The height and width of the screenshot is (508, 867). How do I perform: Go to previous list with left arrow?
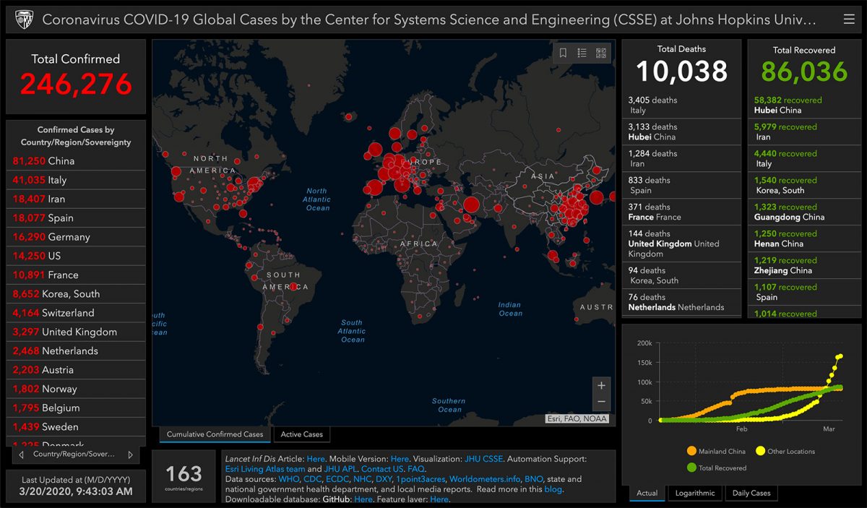22,455
